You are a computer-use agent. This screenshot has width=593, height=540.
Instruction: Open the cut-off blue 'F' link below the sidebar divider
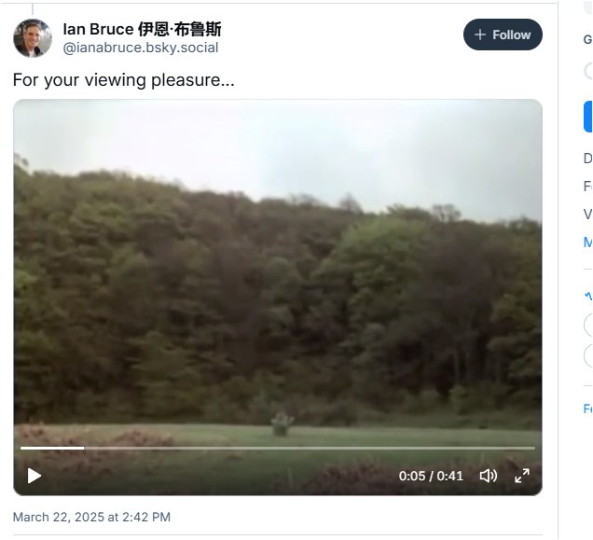(588, 408)
